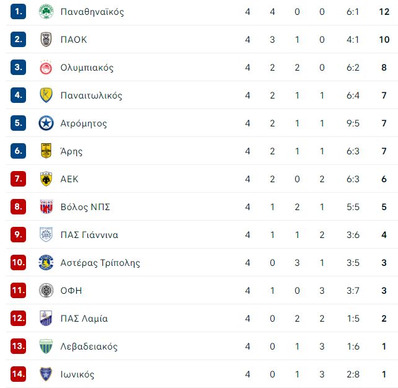
Task: Click Παναθηναϊκός points total 12
Action: (x=384, y=12)
